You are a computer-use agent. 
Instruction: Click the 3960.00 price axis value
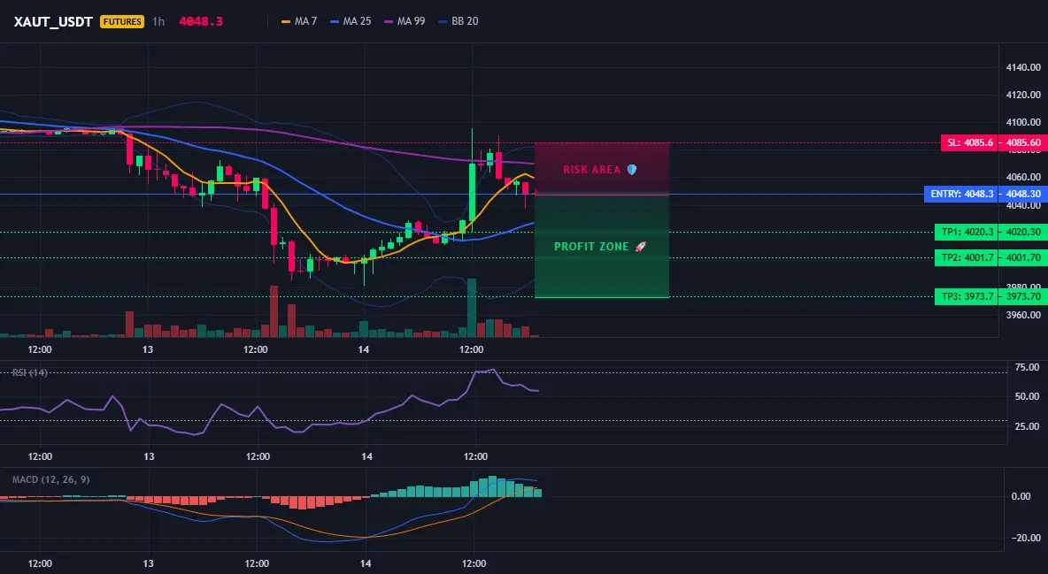[x=1023, y=315]
